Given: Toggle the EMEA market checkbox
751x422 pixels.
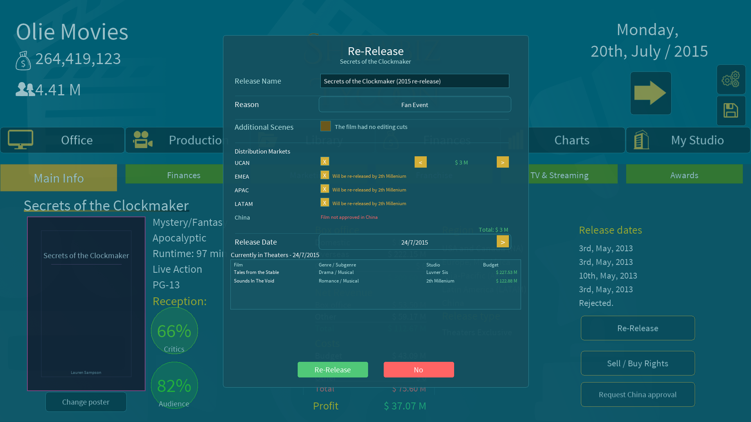Looking at the screenshot, I should [x=325, y=175].
